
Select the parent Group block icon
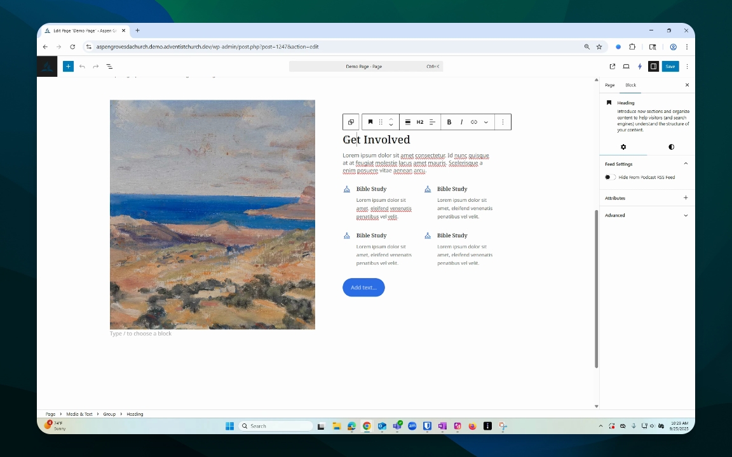(351, 122)
